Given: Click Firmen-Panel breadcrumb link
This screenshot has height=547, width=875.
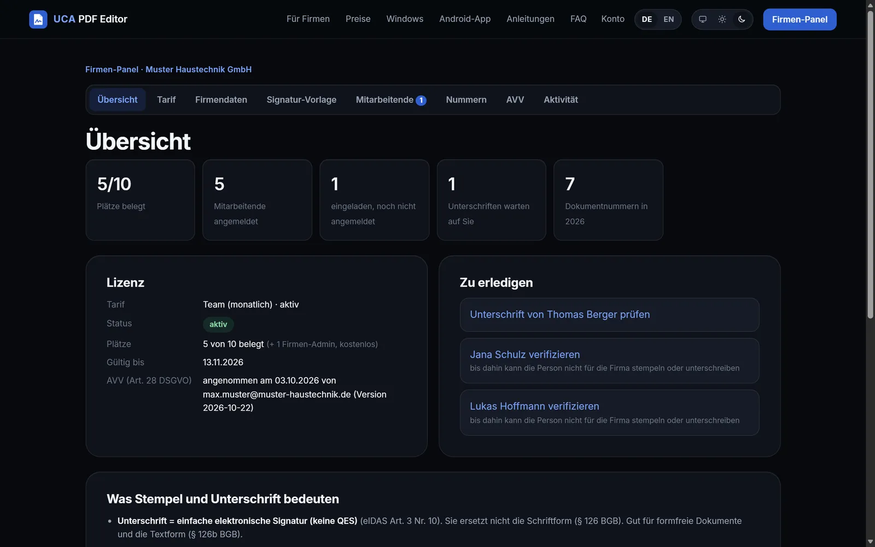Looking at the screenshot, I should point(112,69).
